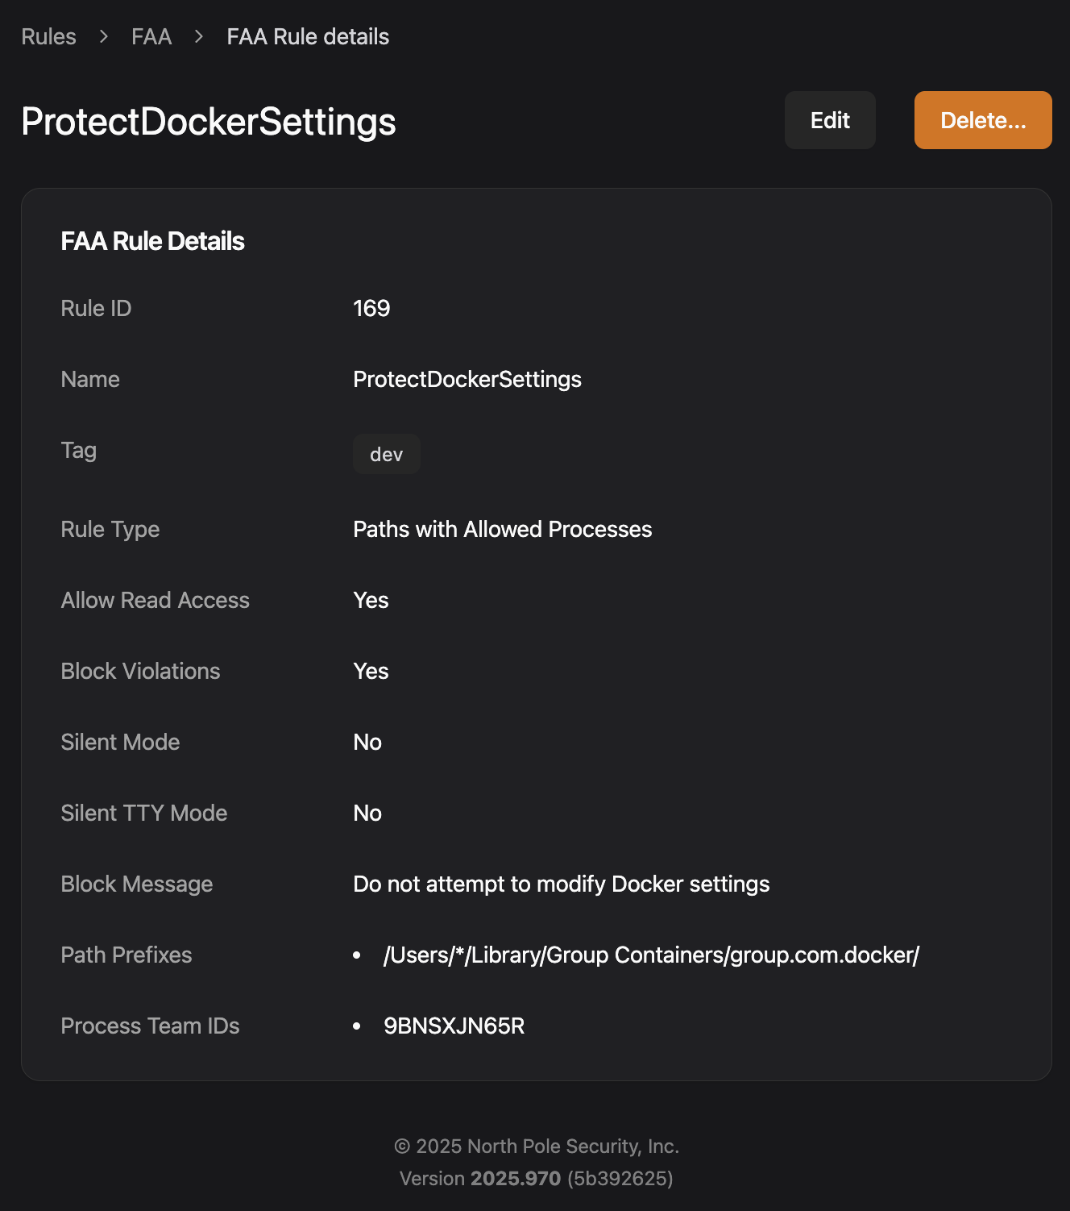
Task: Open the Edit rule button
Action: coord(830,120)
